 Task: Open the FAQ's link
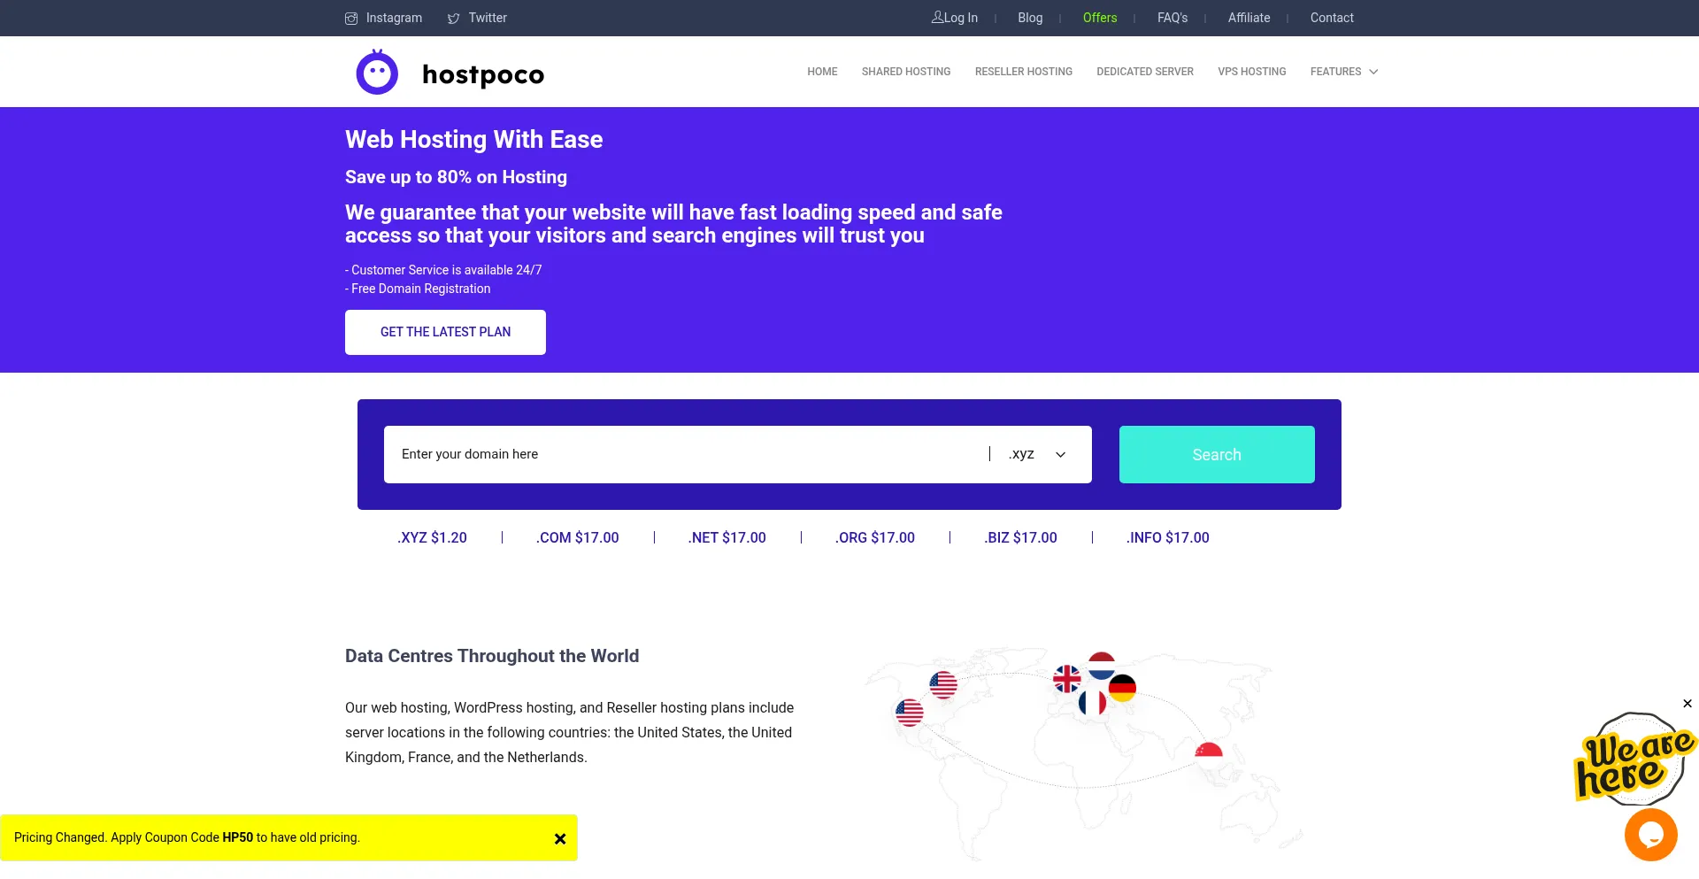pos(1172,18)
